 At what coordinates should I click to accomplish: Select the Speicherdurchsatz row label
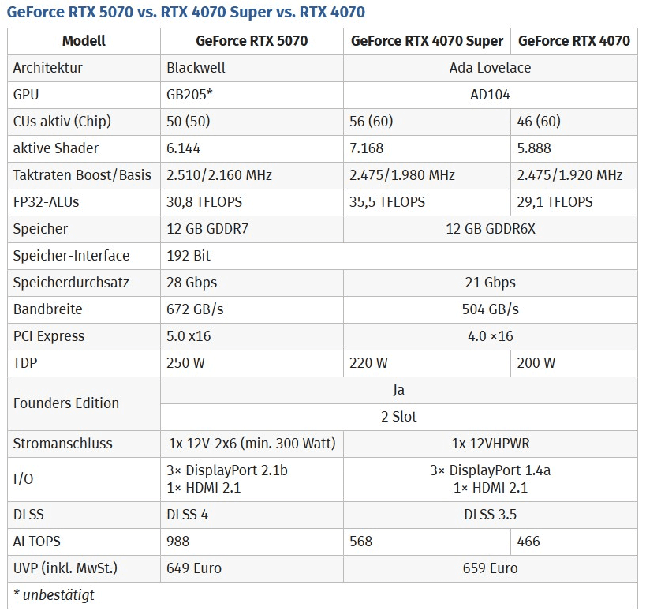coord(71,282)
